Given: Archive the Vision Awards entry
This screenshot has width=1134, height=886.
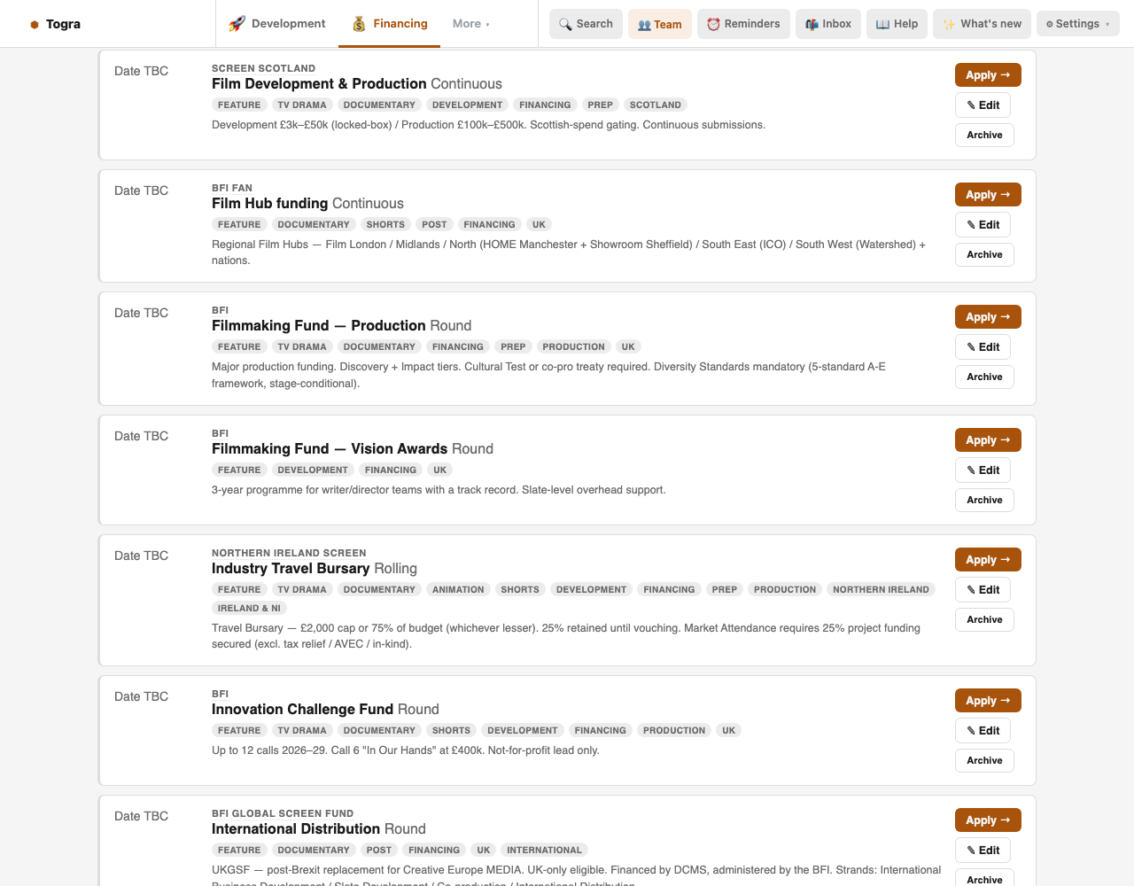Looking at the screenshot, I should click(984, 500).
